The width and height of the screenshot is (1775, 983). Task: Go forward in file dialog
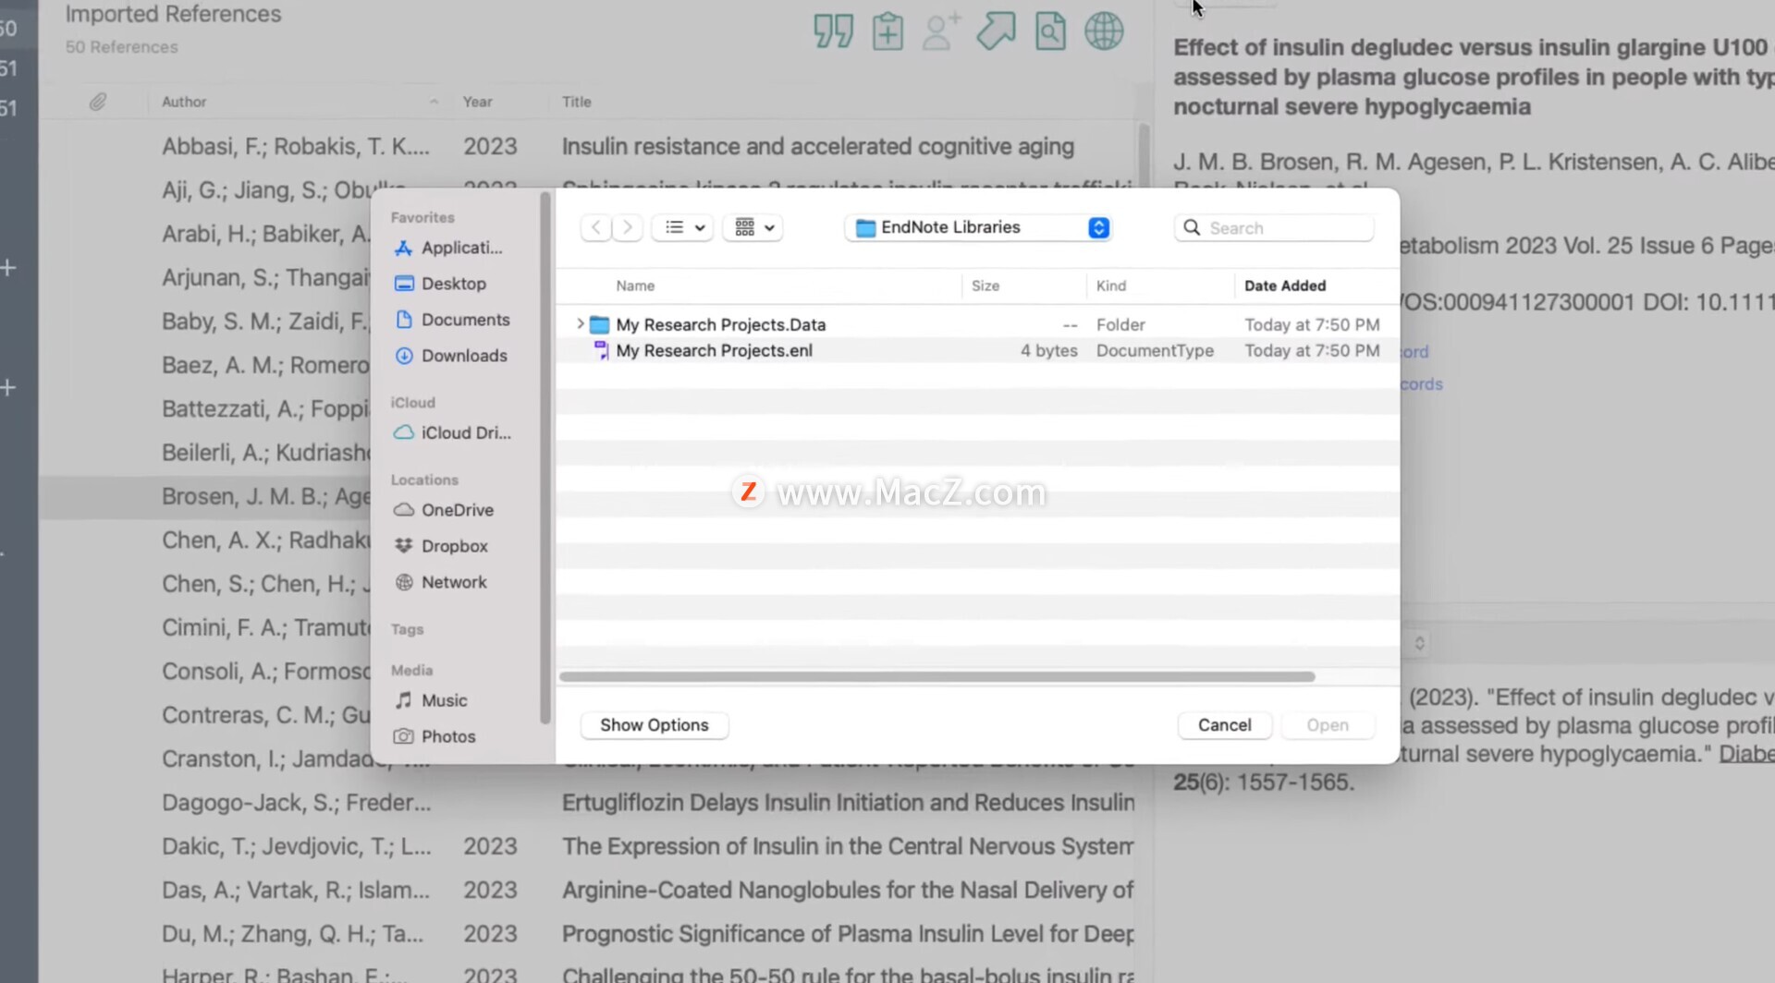pyautogui.click(x=628, y=227)
